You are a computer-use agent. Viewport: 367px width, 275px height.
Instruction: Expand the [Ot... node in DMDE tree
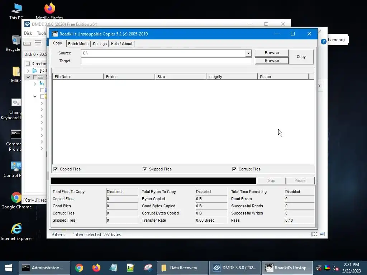28,71
